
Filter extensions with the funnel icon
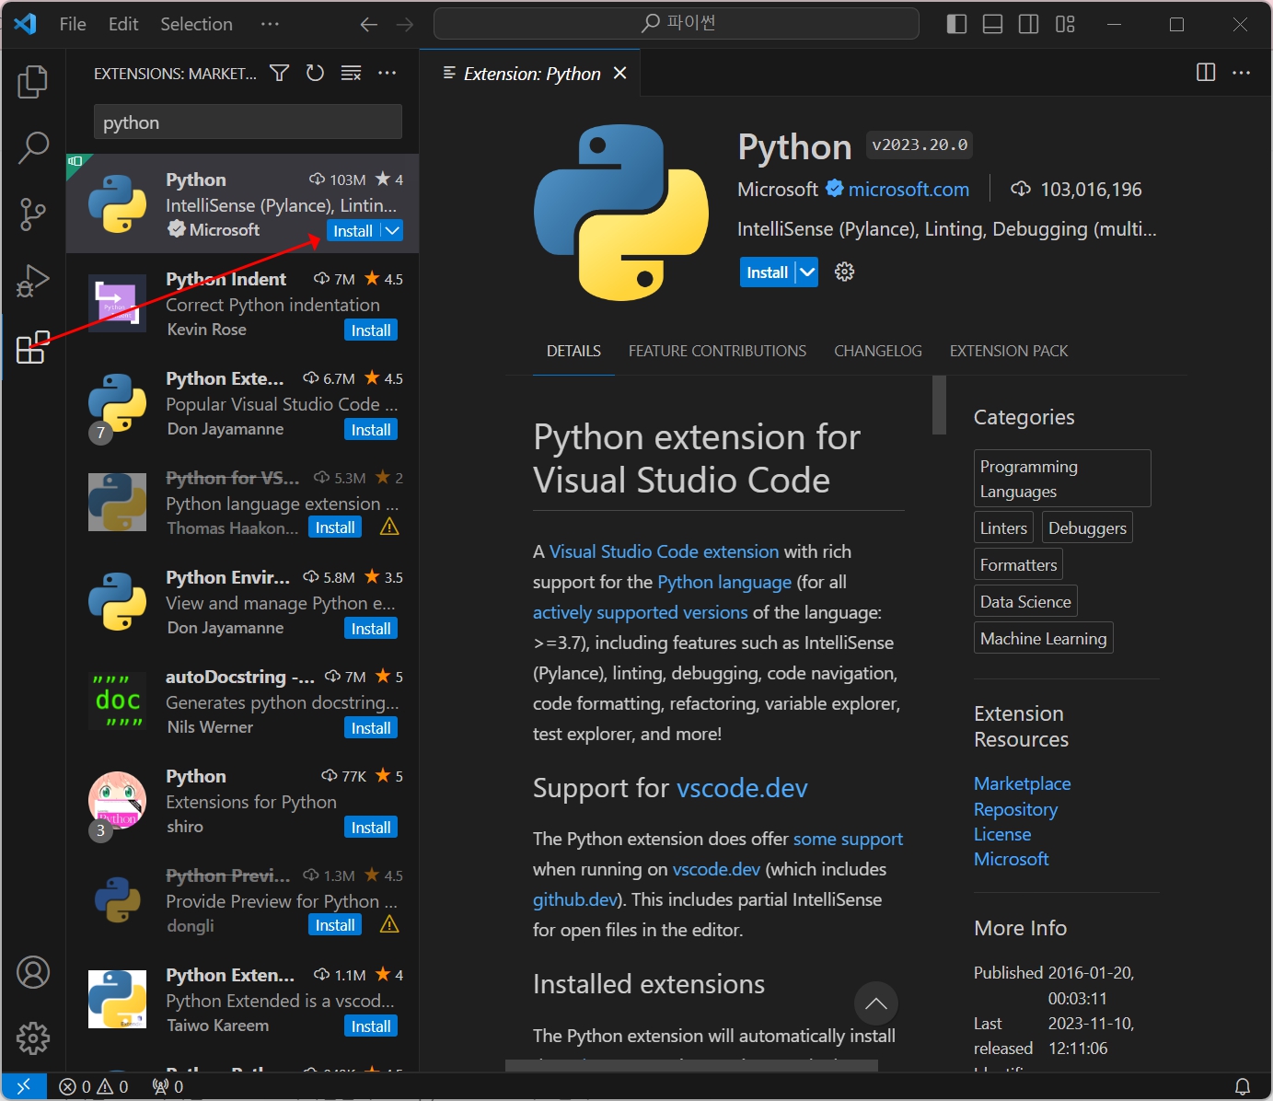[x=280, y=73]
